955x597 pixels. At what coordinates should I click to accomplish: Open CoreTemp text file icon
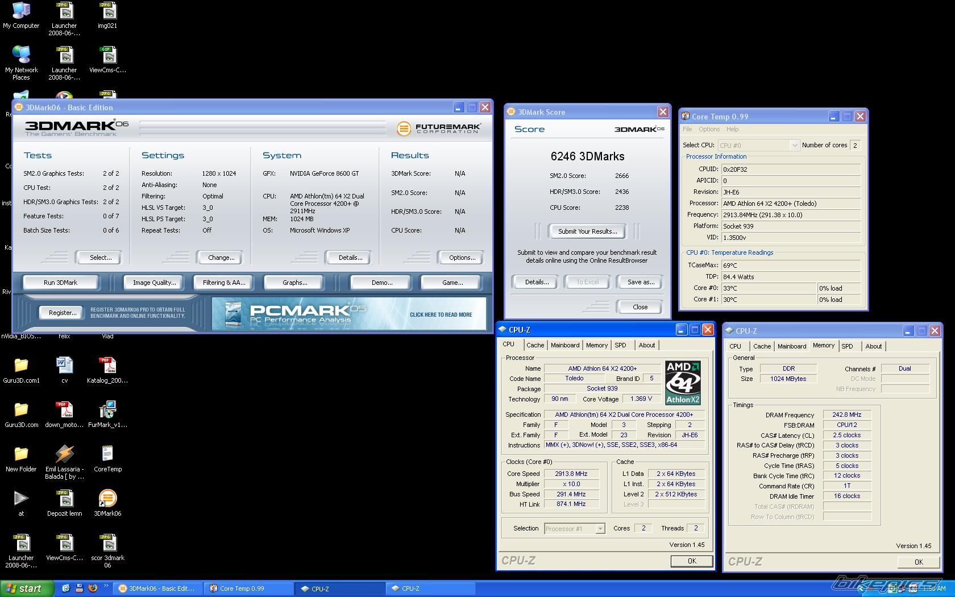pos(107,459)
